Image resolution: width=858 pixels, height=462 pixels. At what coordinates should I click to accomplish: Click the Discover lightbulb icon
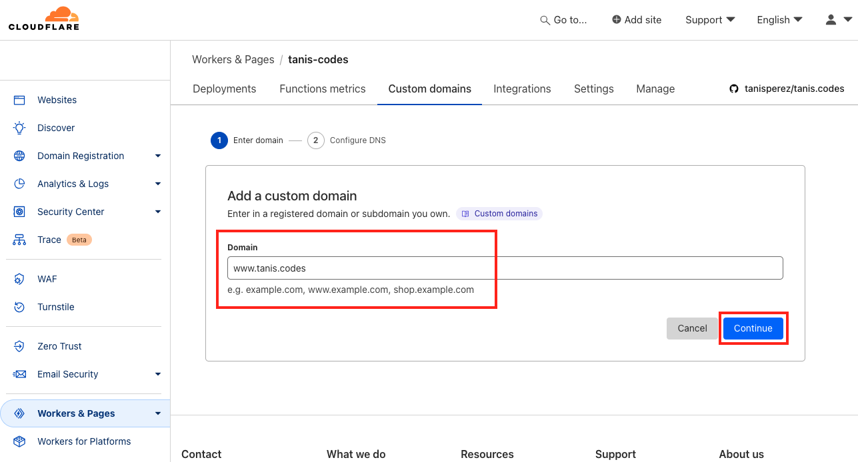pos(19,128)
